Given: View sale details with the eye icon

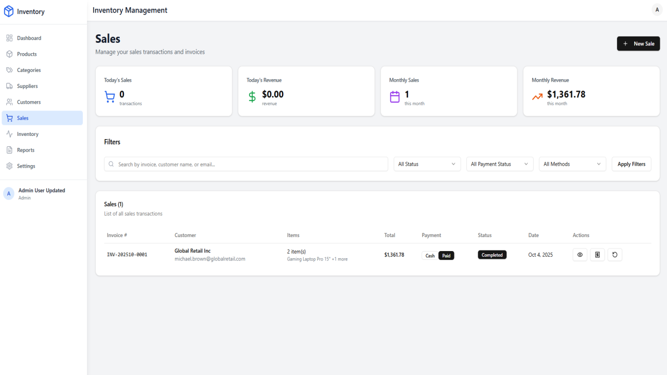Looking at the screenshot, I should [580, 255].
